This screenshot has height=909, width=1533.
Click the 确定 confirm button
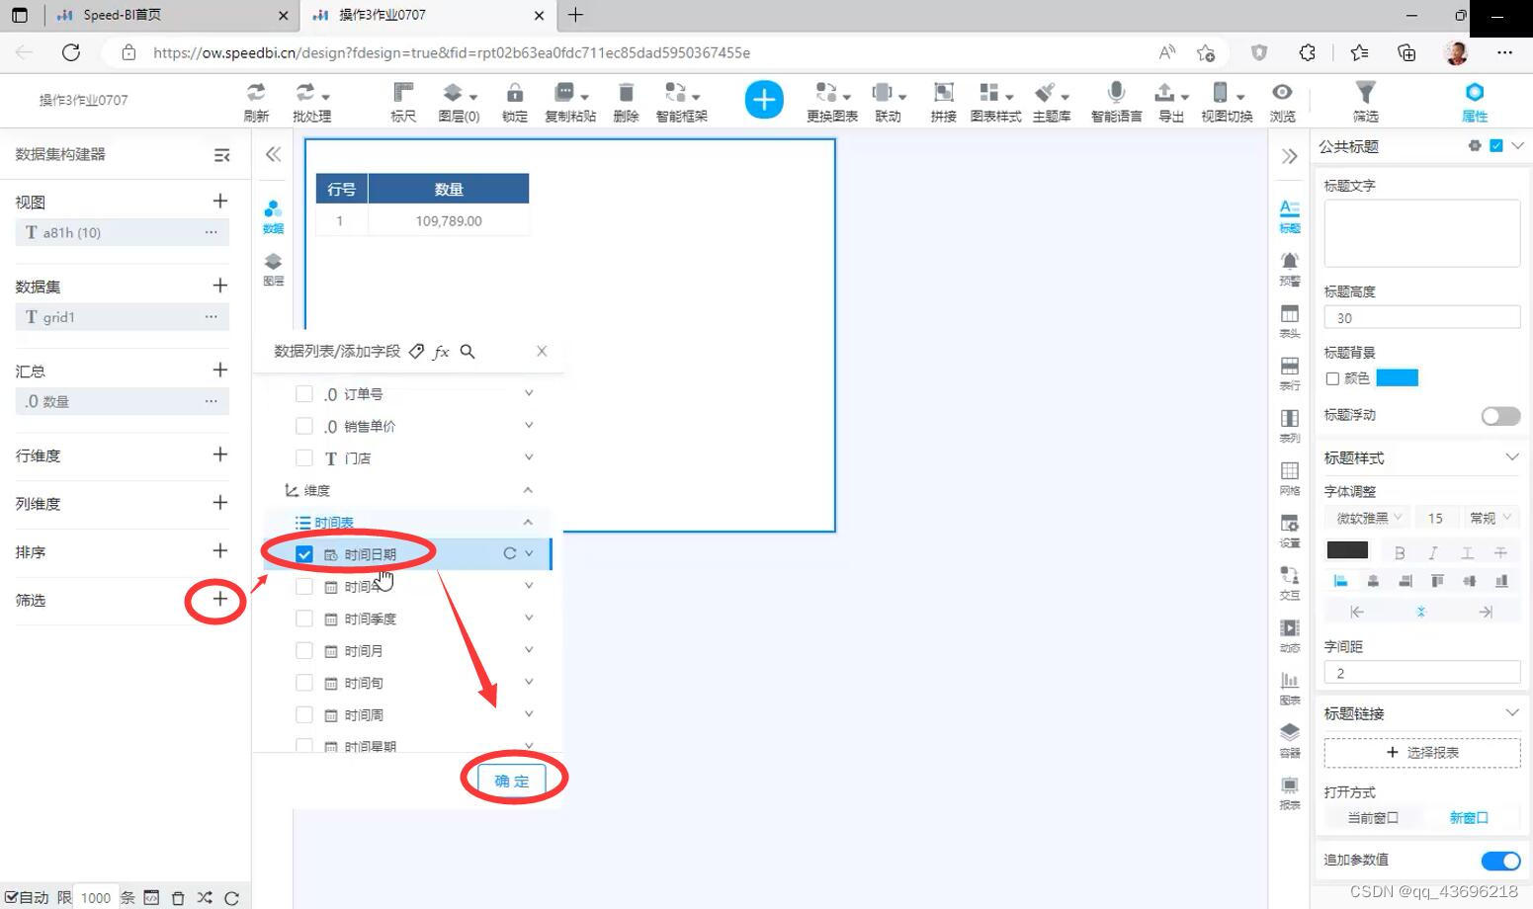tap(511, 781)
